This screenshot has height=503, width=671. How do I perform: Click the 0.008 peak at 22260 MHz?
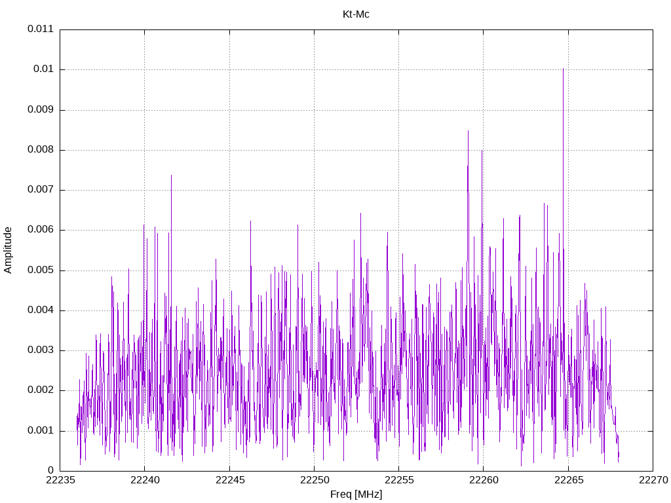pyautogui.click(x=482, y=151)
